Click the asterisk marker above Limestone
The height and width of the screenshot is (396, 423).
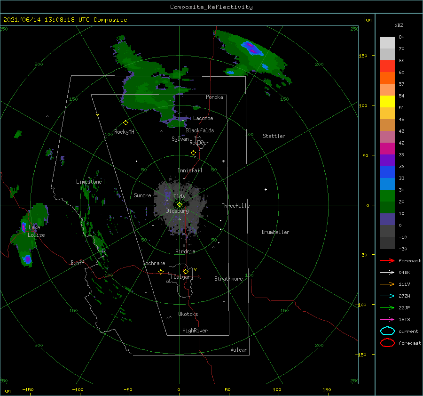[x=89, y=178]
